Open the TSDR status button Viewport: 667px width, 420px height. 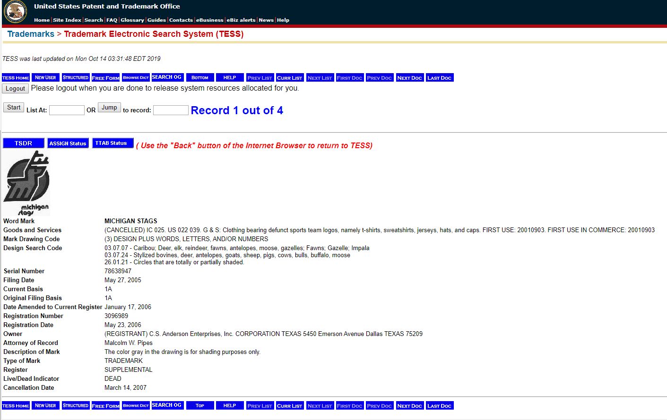(x=24, y=143)
